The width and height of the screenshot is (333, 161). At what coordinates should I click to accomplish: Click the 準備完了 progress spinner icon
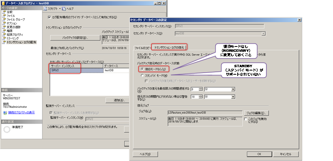7,129
